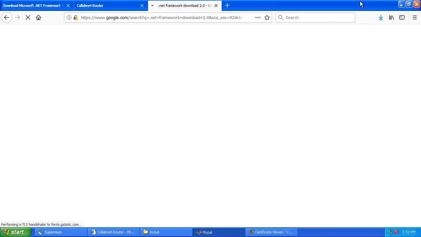Open the browser home page
This screenshot has height=237, width=421.
point(38,17)
